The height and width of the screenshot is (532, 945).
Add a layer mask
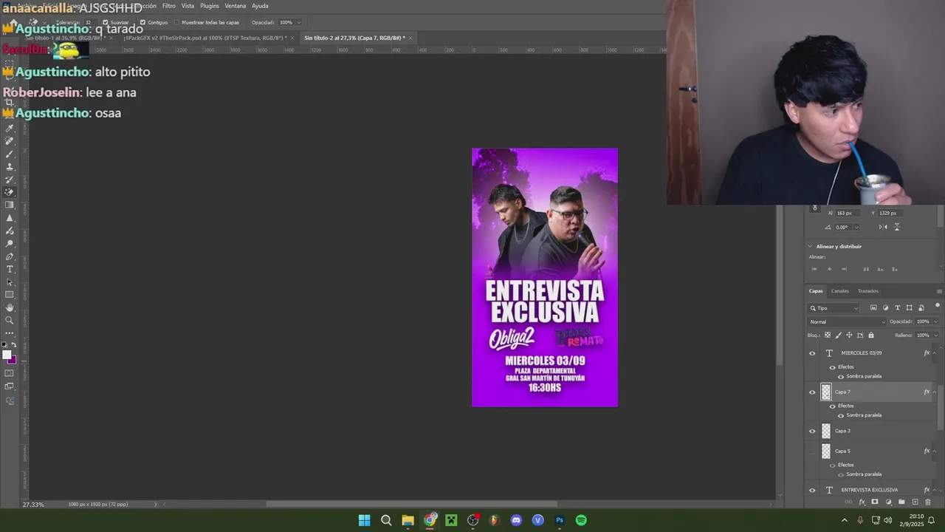point(875,502)
